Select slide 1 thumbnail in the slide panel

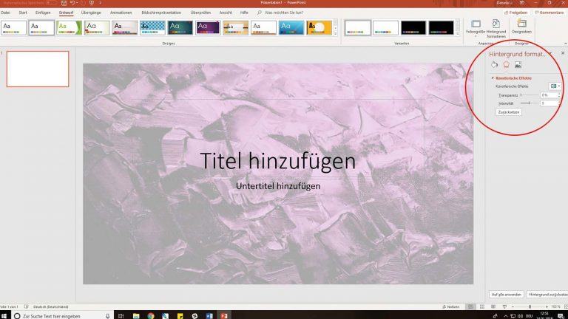click(38, 69)
